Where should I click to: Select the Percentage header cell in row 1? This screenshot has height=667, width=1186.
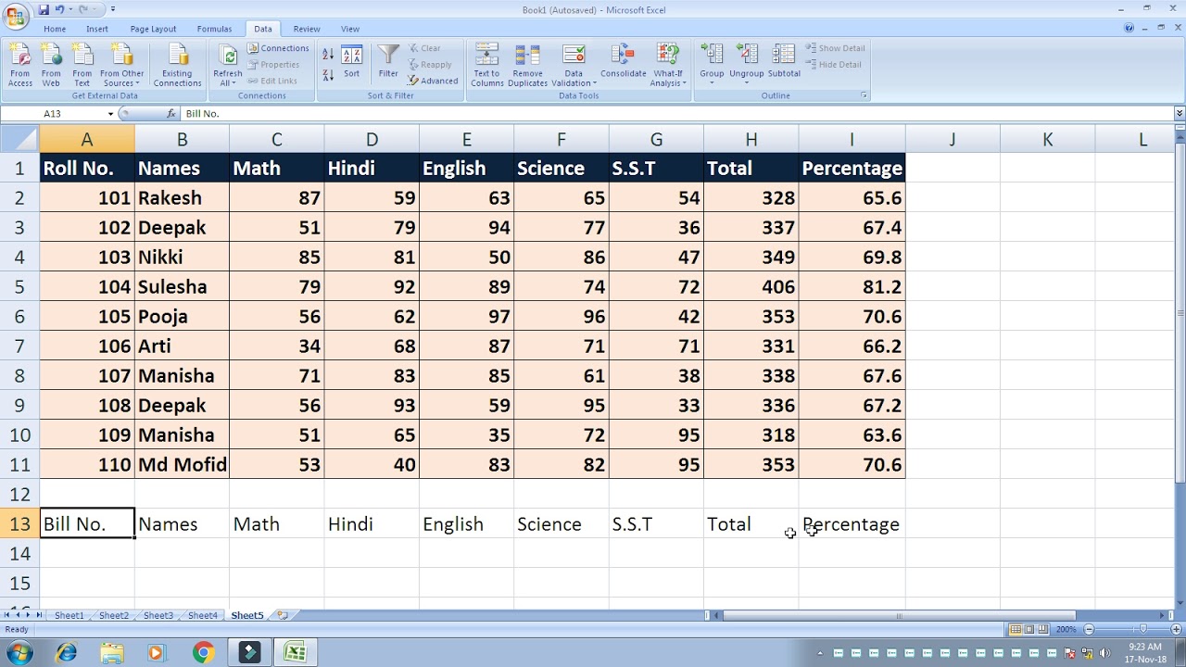852,169
